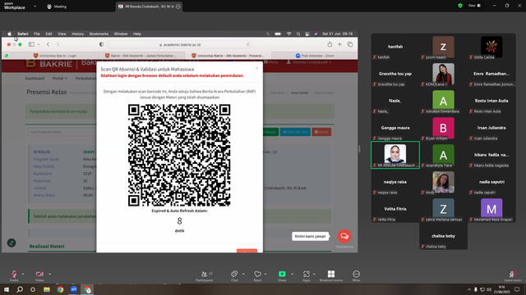Click Leave room in Zoom

click(513, 276)
